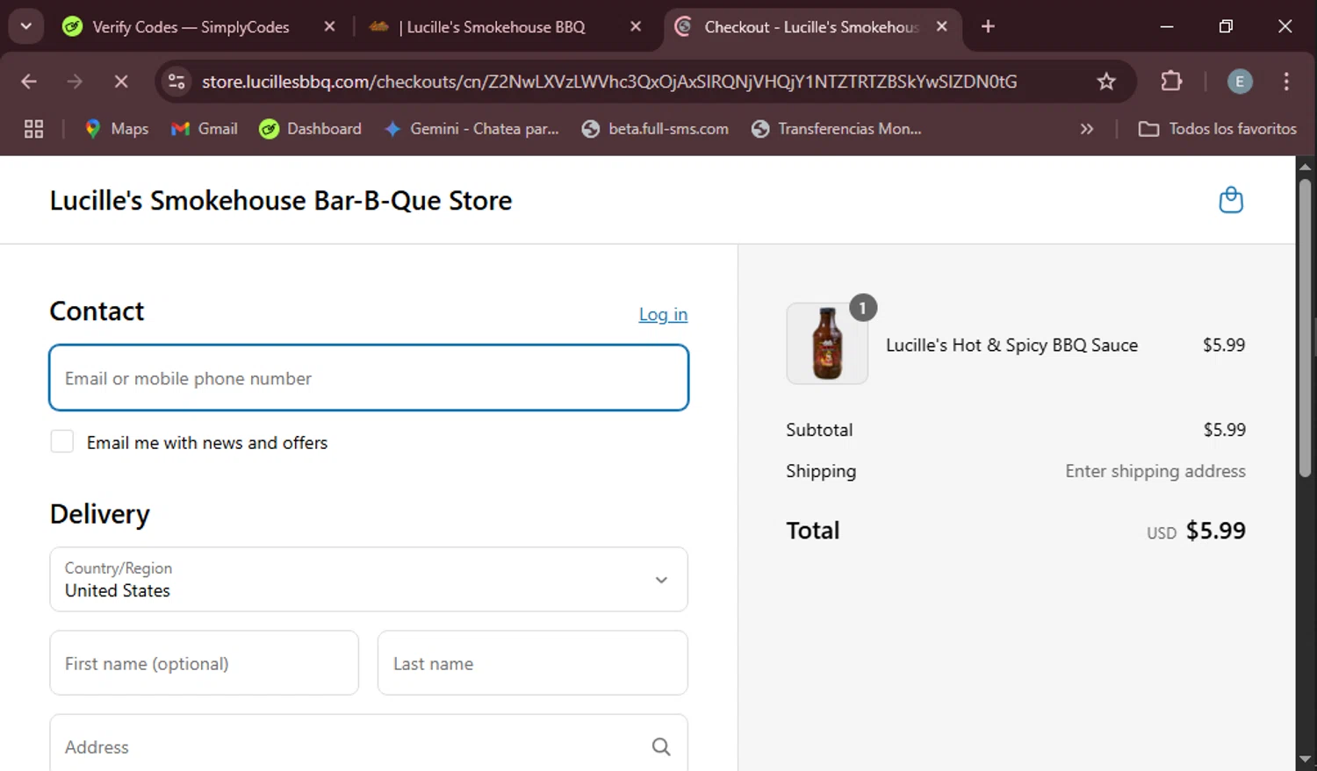
Task: Click the Log in link
Action: (663, 314)
